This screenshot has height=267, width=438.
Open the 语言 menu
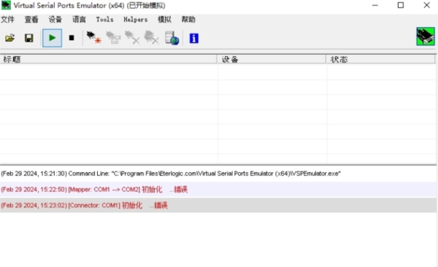click(x=79, y=20)
